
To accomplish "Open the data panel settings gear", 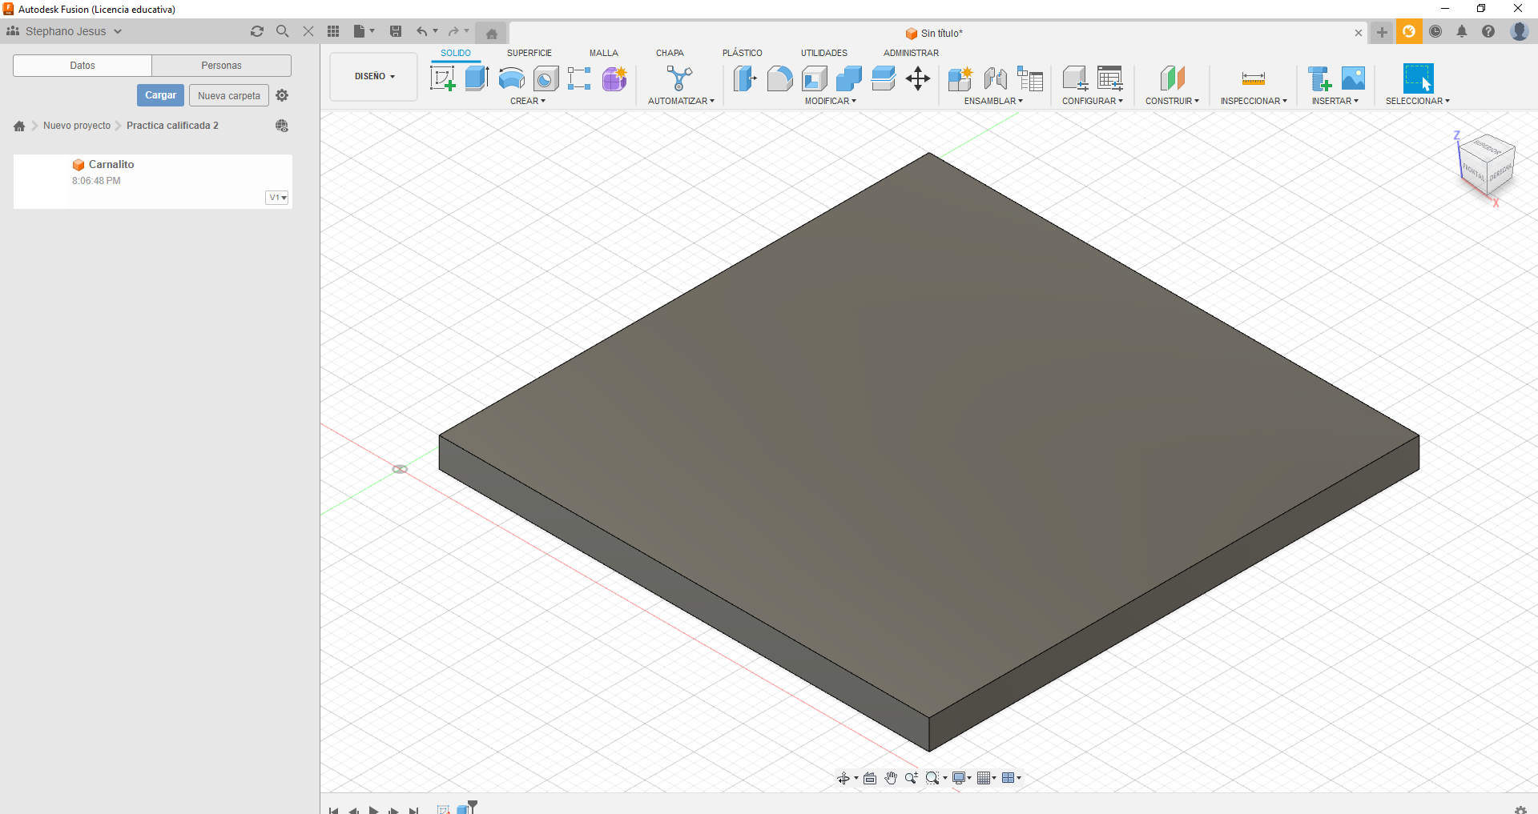I will (x=282, y=95).
